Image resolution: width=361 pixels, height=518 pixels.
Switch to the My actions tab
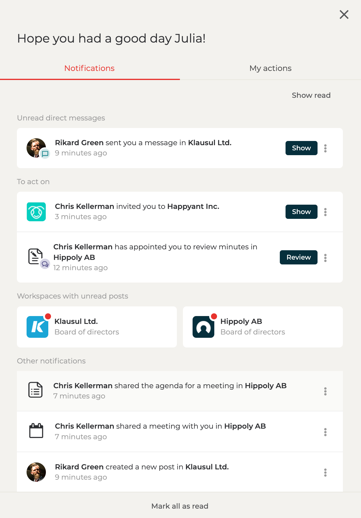(x=270, y=68)
